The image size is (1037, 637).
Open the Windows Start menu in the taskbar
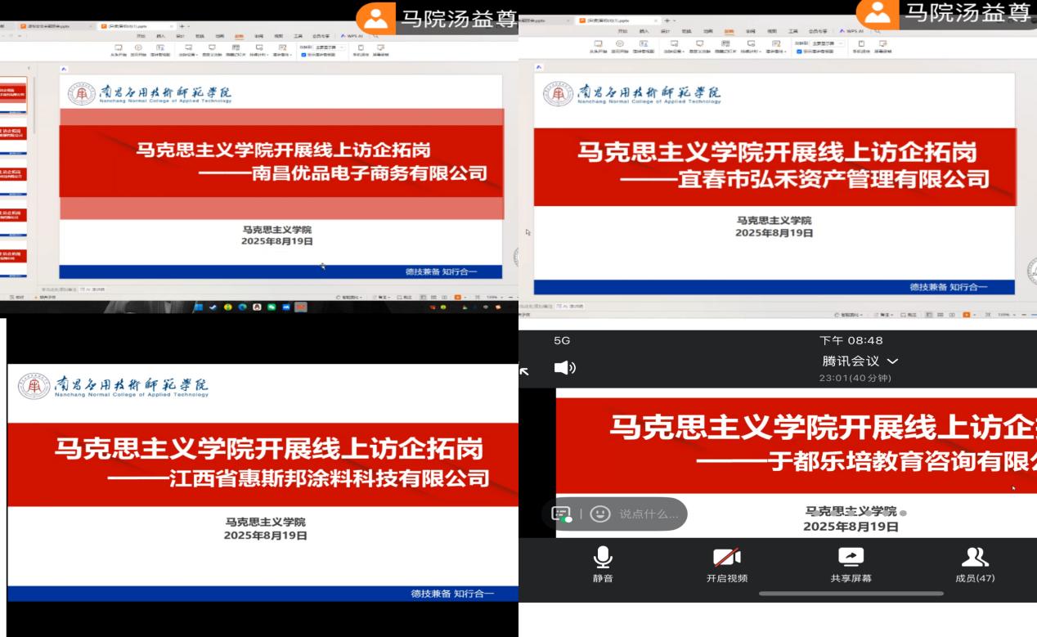200,308
